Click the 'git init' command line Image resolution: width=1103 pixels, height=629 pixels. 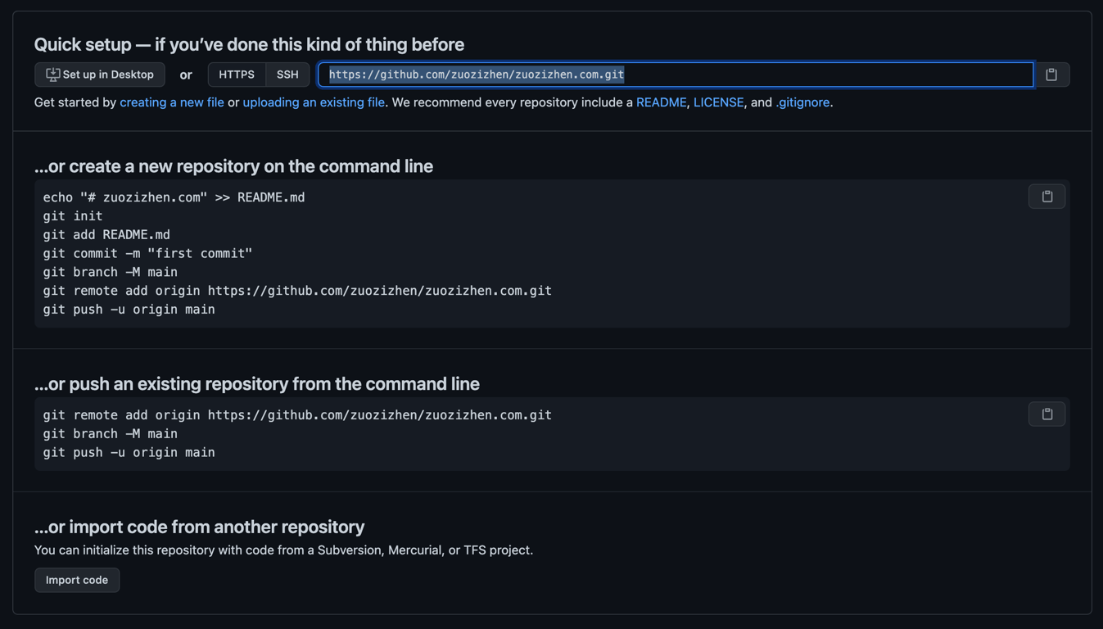(73, 216)
